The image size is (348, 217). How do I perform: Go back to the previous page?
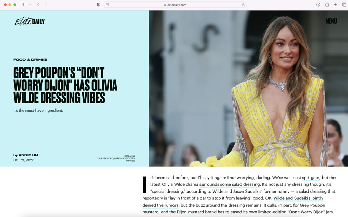click(38, 5)
